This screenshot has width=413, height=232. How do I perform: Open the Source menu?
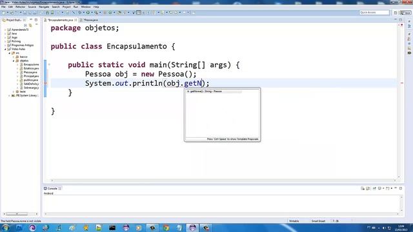32,7
